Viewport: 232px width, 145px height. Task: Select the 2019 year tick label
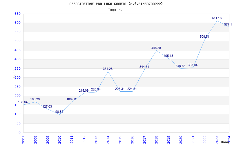168,140
